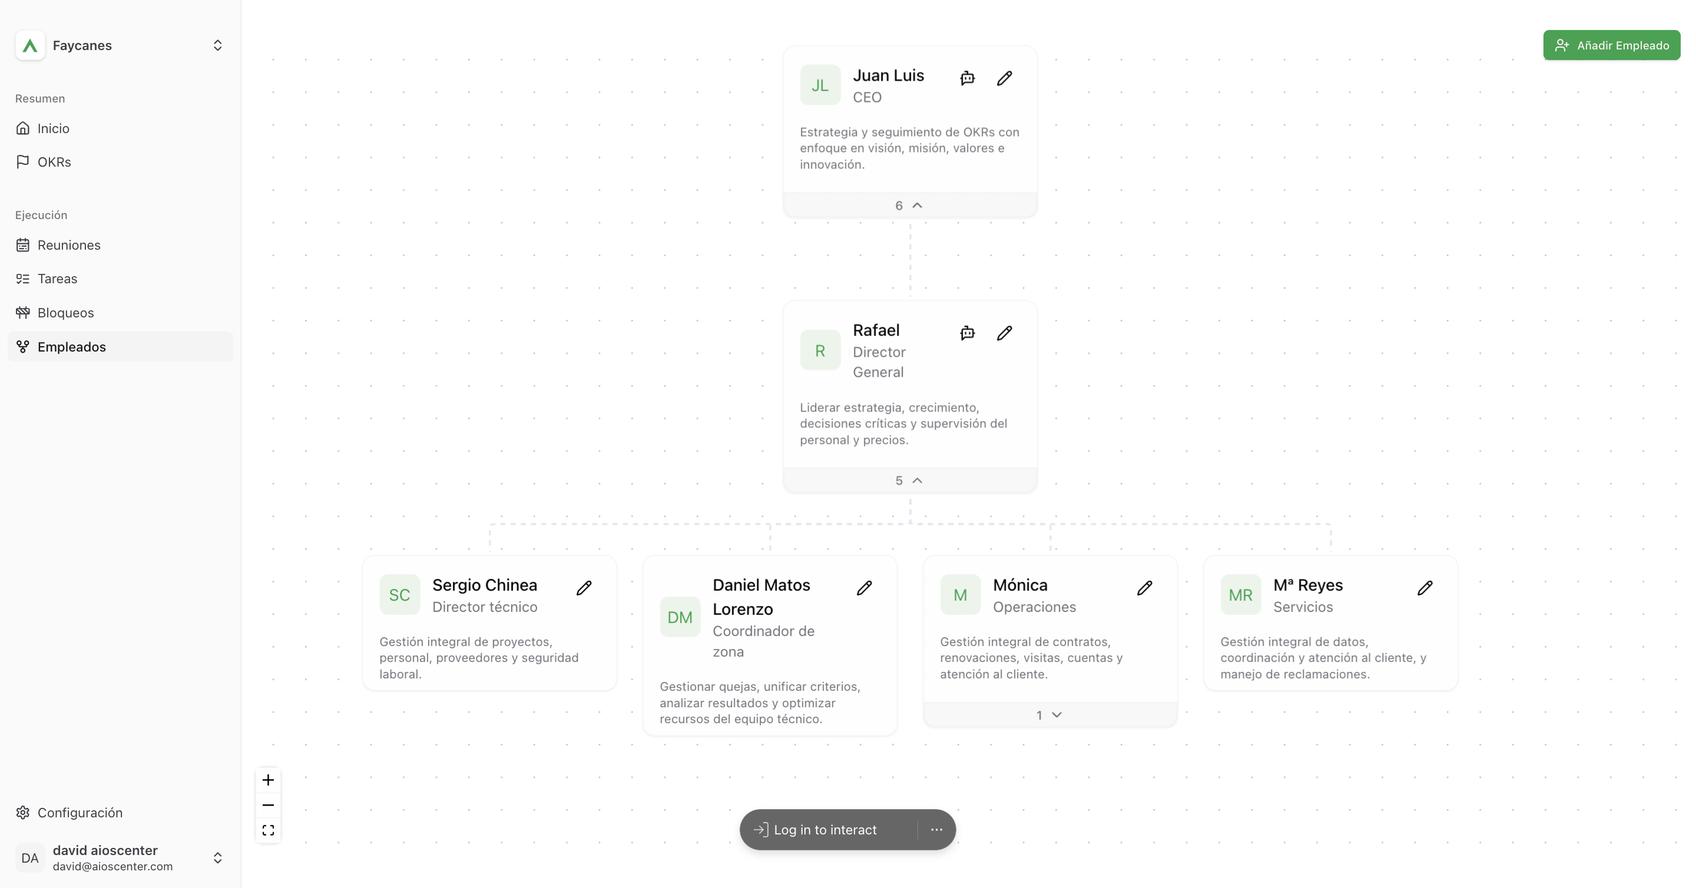Zoom in with the plus control
The height and width of the screenshot is (888, 1696).
click(268, 780)
